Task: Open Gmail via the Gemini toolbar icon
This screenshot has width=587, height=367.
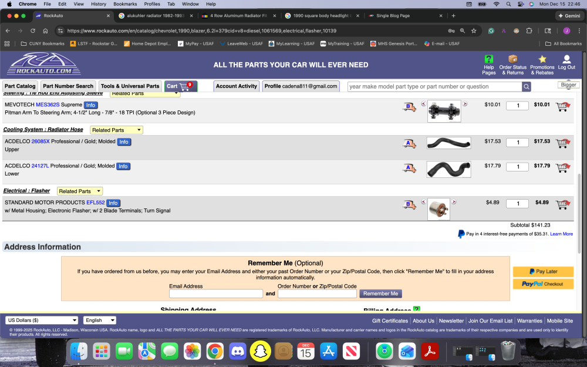Action: [x=568, y=16]
